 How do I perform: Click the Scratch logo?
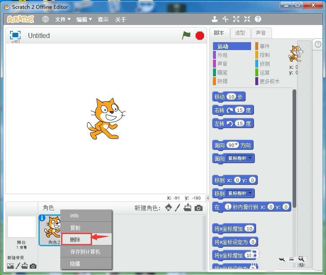pos(21,19)
